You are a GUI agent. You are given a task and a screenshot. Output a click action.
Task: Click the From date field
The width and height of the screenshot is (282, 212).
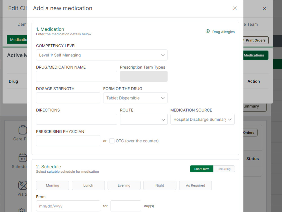[x=68, y=206]
